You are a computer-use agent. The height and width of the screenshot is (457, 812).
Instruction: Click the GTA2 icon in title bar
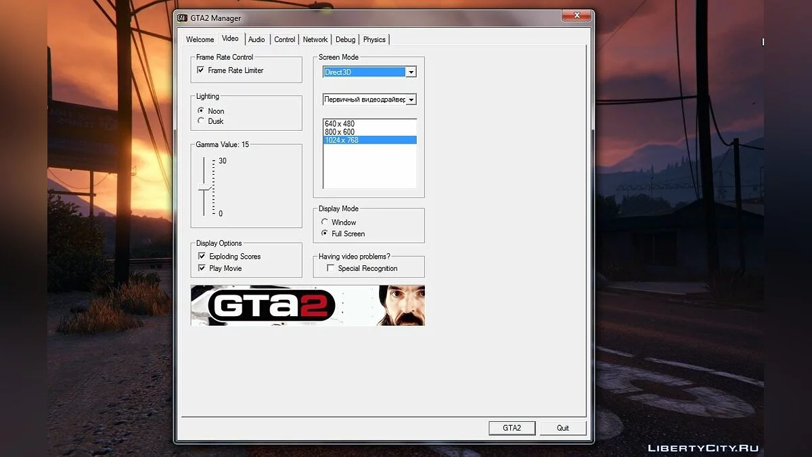coord(182,18)
